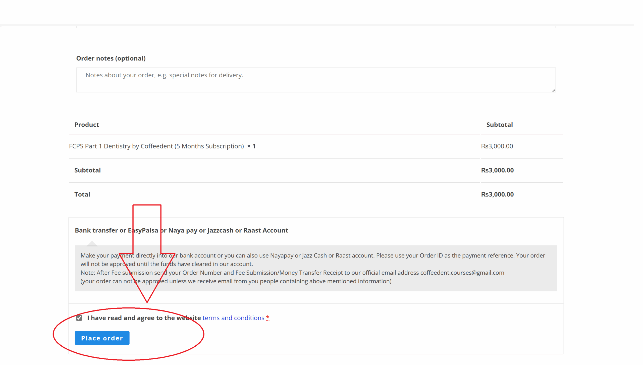Click the Total row label
Screen dimensions: 643x365
(82, 194)
